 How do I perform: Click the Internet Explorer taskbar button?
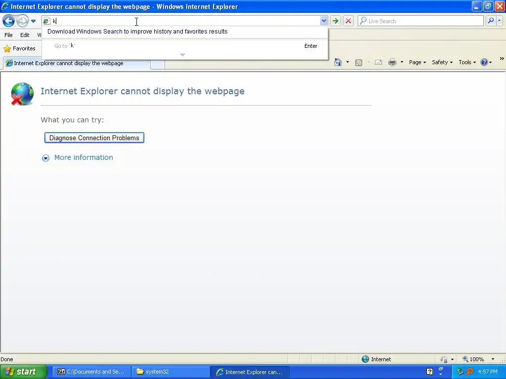tap(250, 372)
